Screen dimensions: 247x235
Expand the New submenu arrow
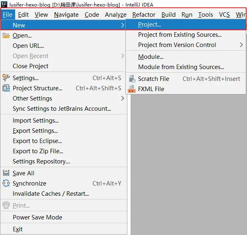tap(122, 25)
